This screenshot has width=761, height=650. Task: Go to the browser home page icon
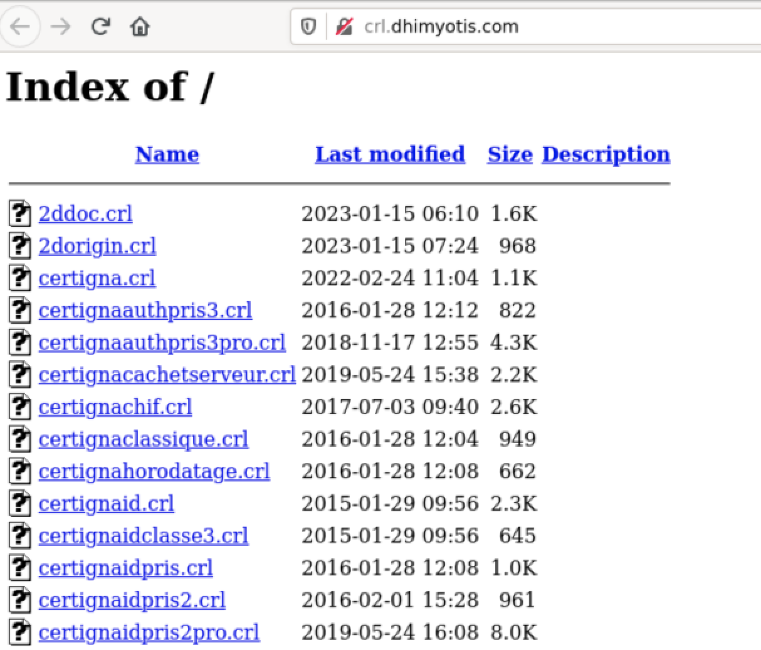click(x=140, y=27)
